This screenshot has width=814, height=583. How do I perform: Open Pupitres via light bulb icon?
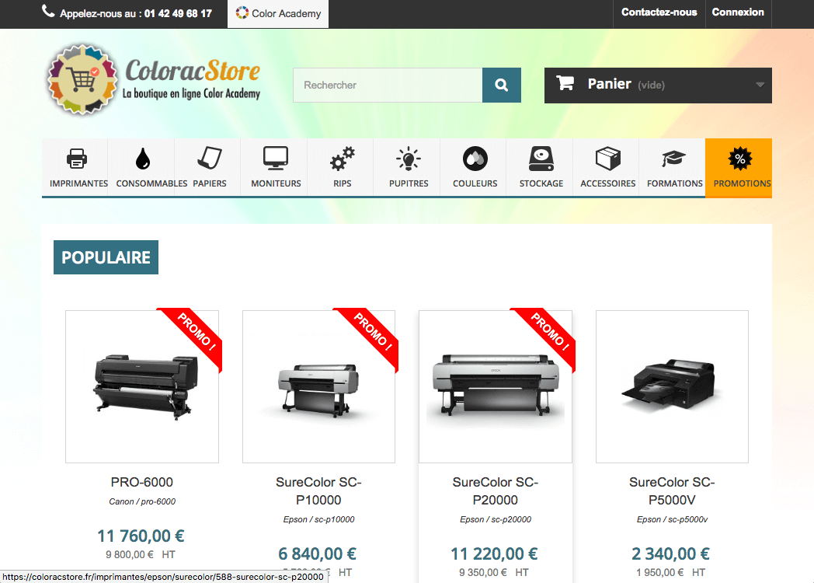point(409,159)
